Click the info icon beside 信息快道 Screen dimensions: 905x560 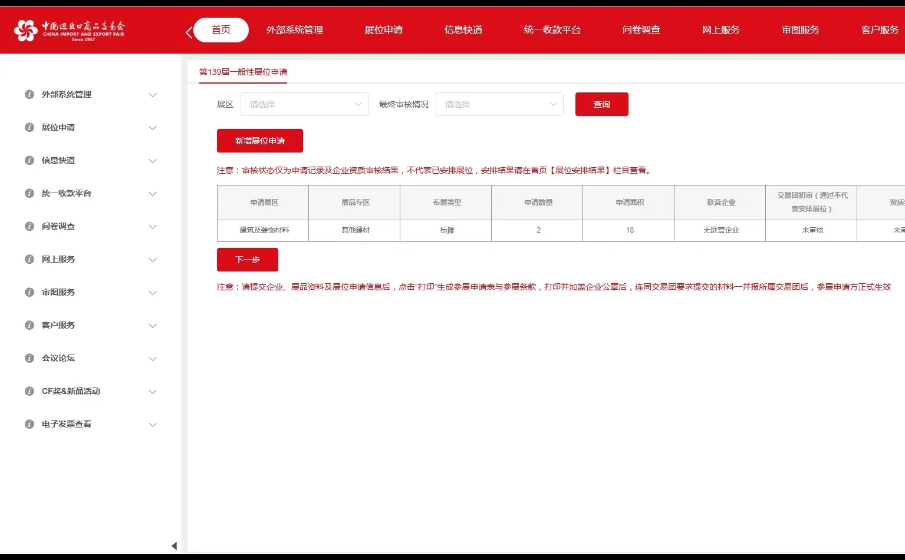[29, 160]
